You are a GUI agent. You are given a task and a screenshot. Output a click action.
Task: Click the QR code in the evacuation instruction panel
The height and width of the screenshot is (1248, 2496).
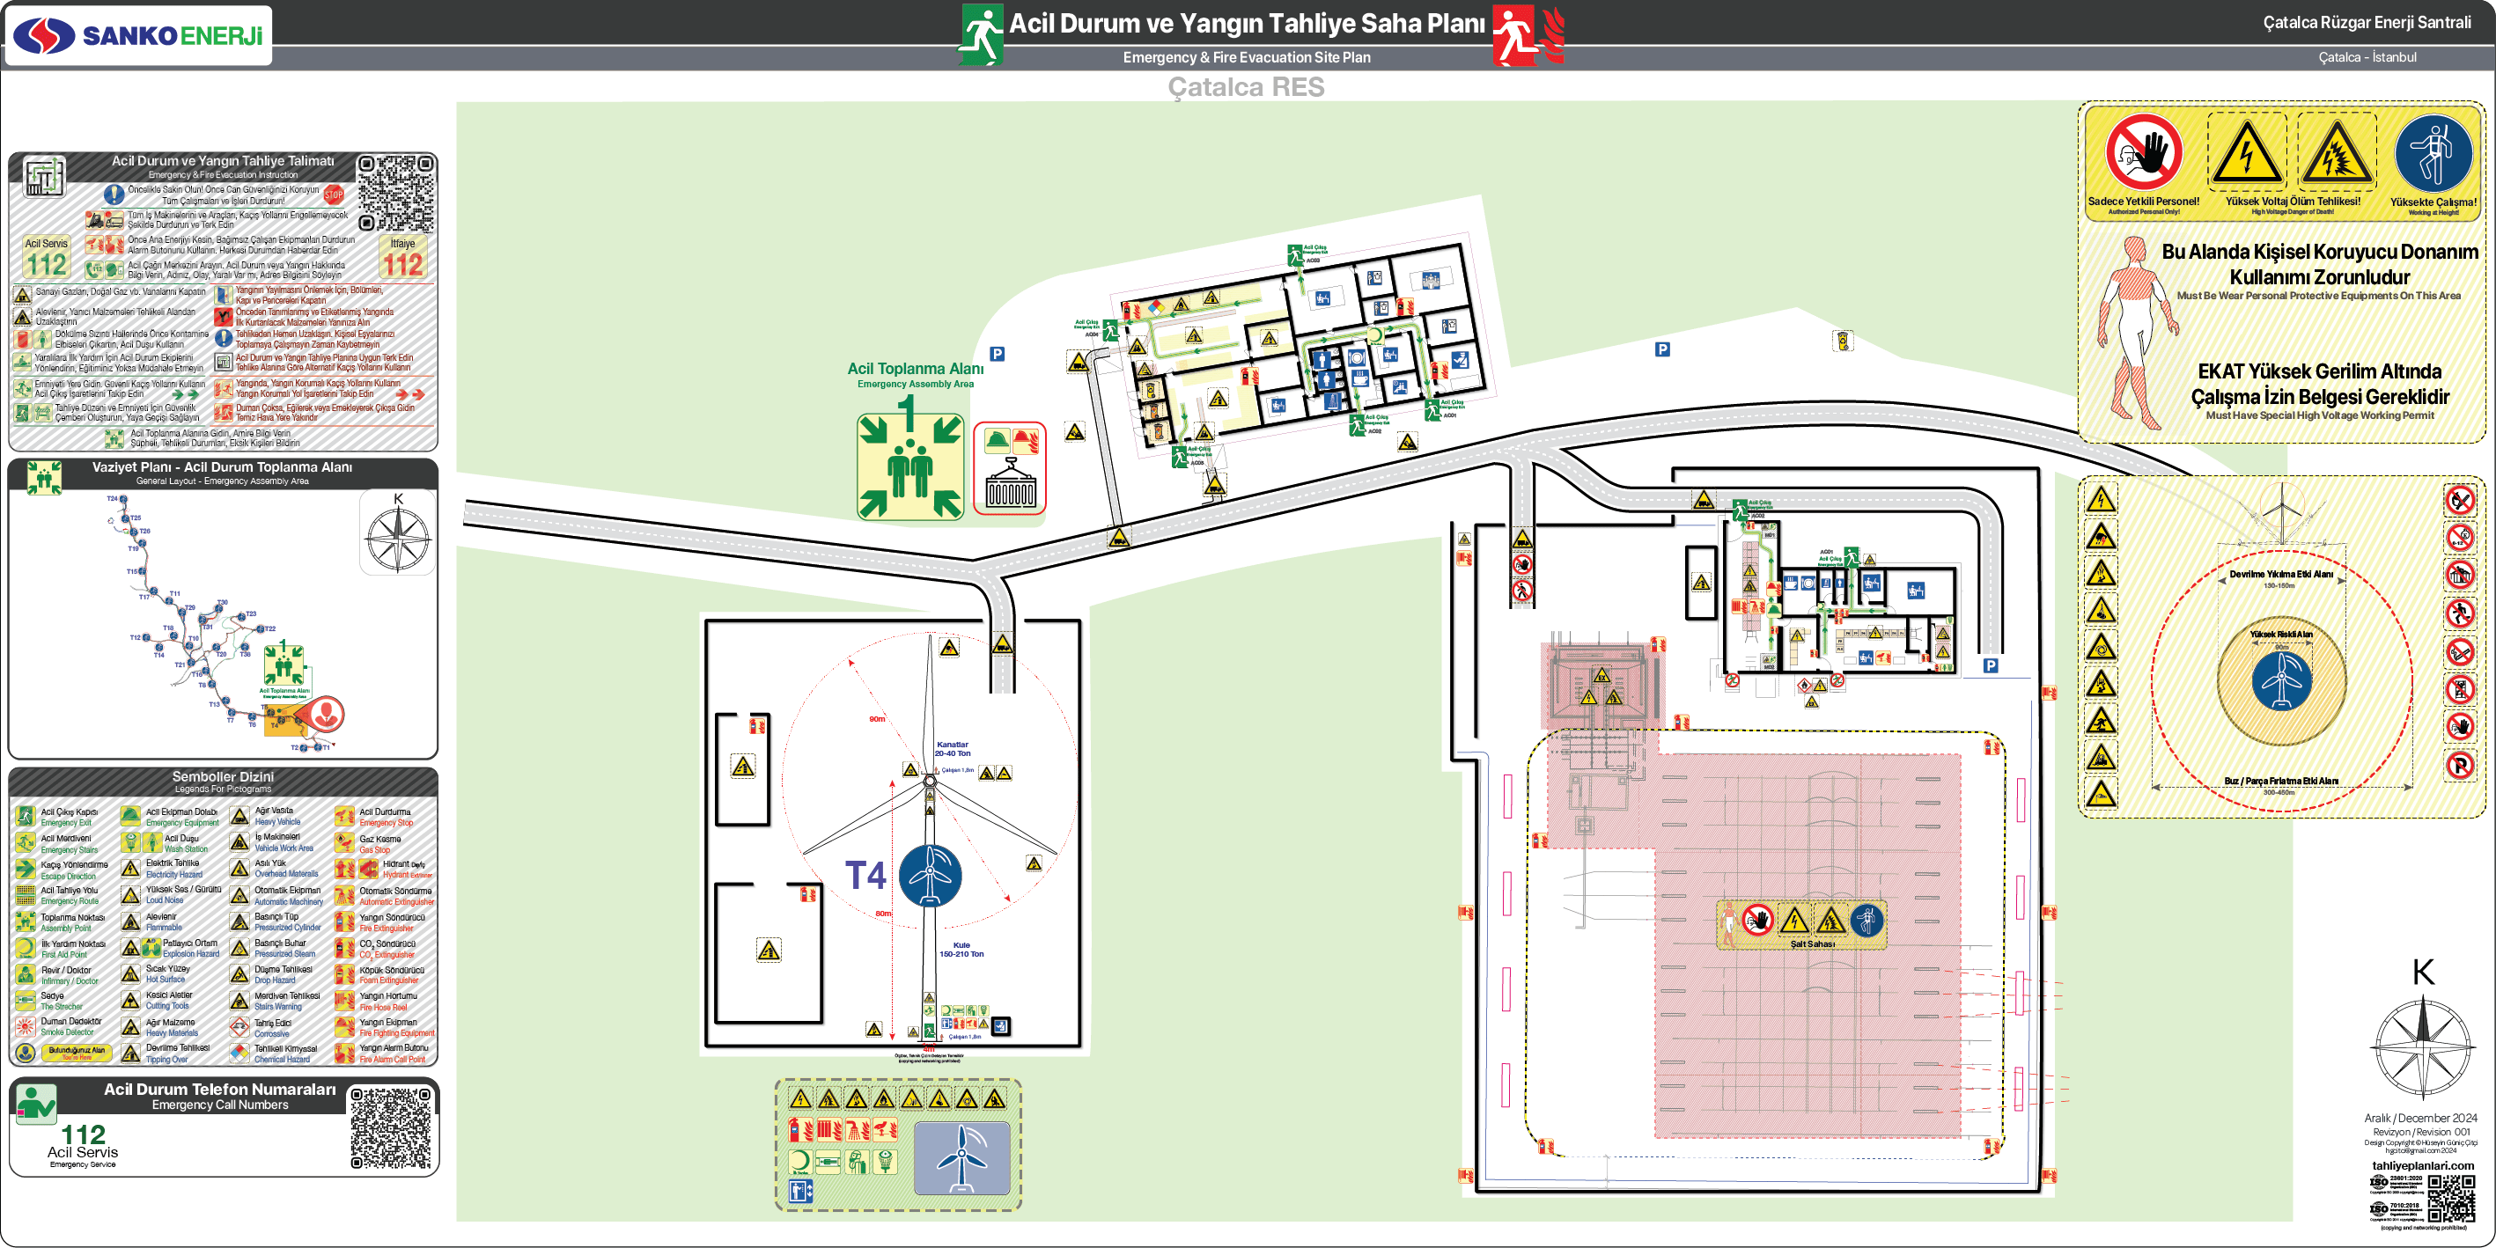pyautogui.click(x=396, y=193)
